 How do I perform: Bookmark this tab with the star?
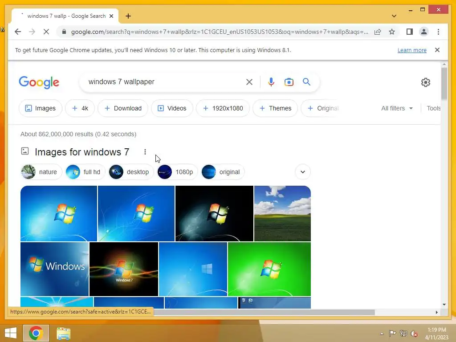392,32
